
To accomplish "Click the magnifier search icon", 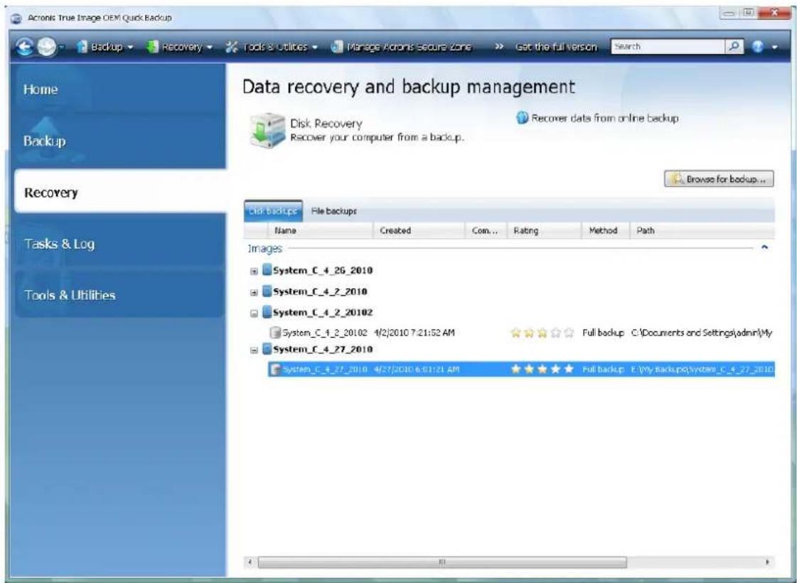I will pos(734,46).
